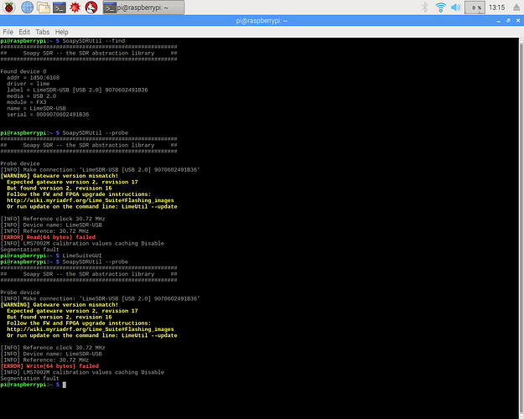524x419 pixels.
Task: Open the Raspberry Pi main menu
Action: [x=9, y=7]
